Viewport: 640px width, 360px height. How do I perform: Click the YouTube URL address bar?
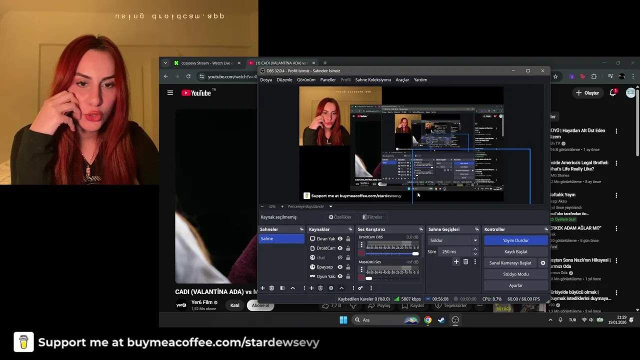[230, 76]
